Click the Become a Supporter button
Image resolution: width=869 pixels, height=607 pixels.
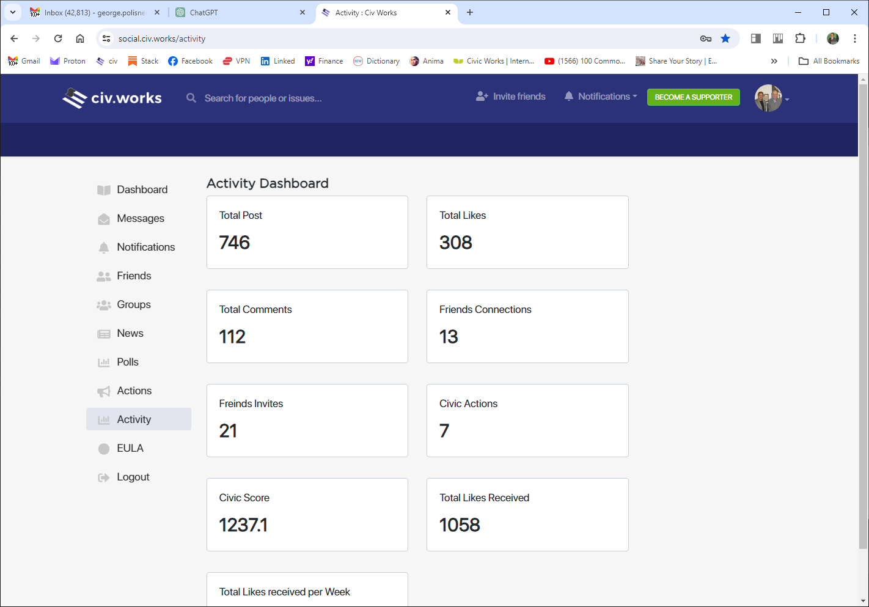(693, 97)
